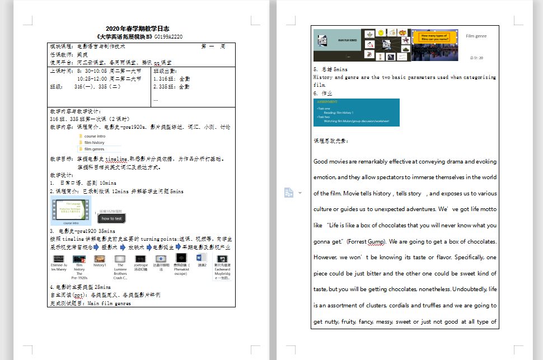Select the Main Film Genres slide thumbnail
This screenshot has width=543, height=360.
(337, 45)
